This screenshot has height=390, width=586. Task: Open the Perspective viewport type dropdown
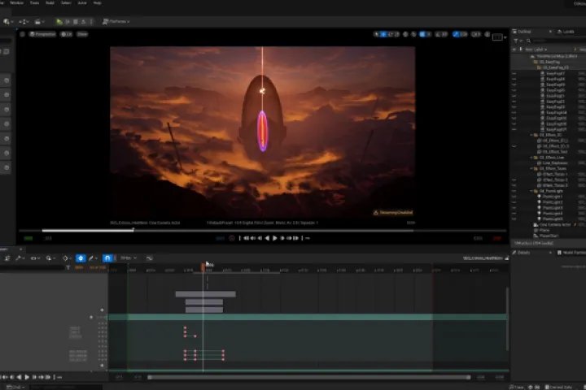(42, 34)
